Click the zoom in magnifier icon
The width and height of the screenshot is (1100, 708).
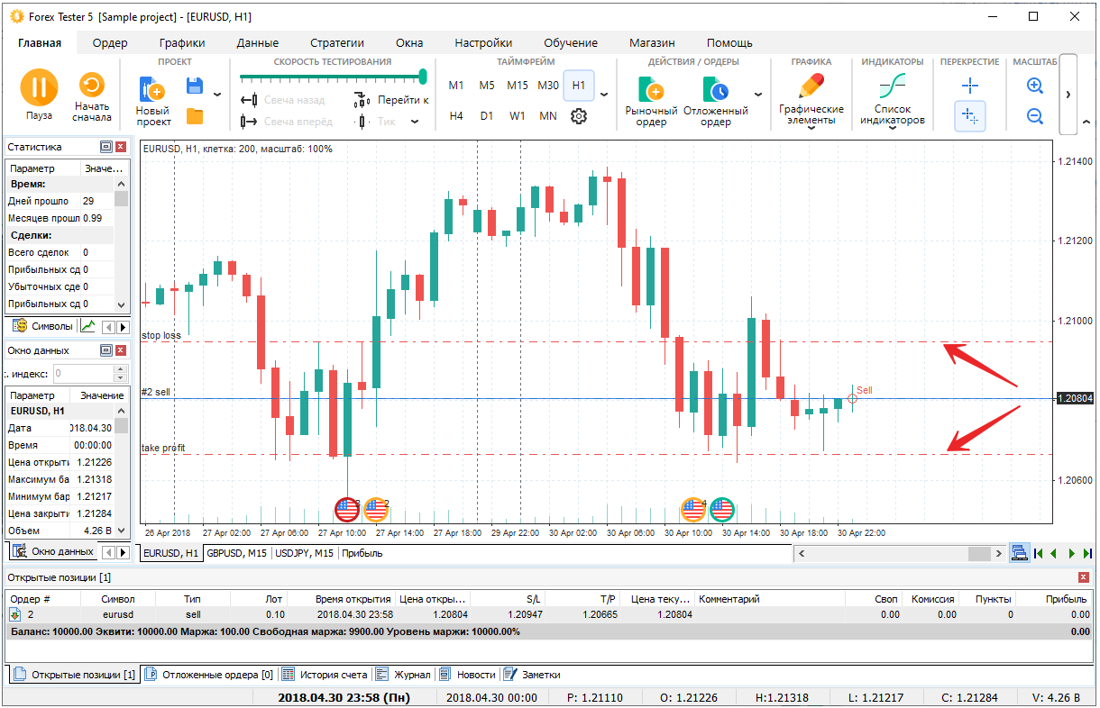point(1035,86)
